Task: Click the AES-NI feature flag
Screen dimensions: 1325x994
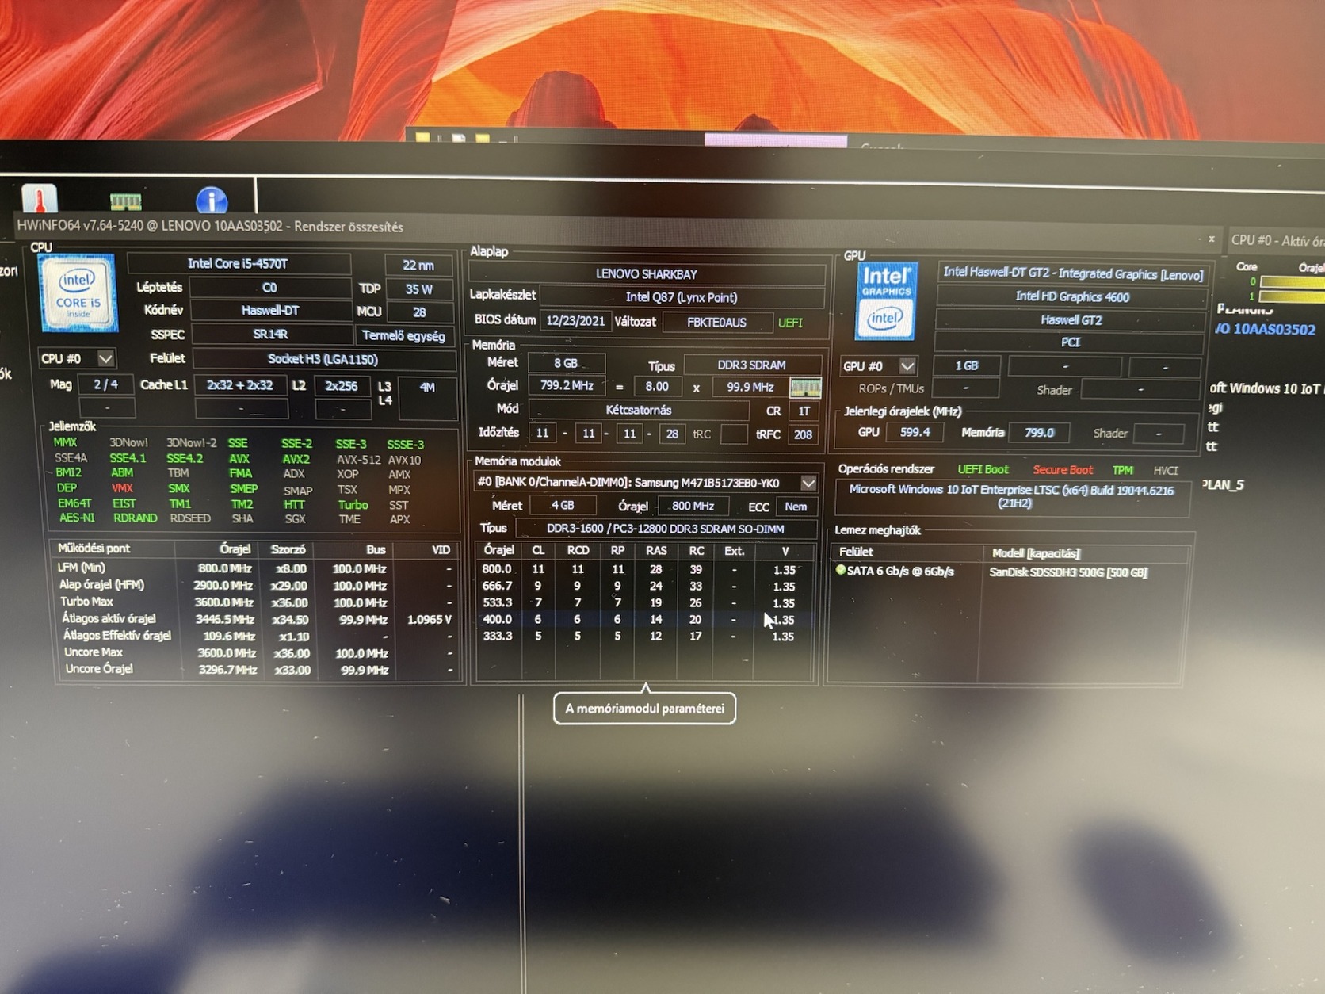Action: [x=77, y=518]
